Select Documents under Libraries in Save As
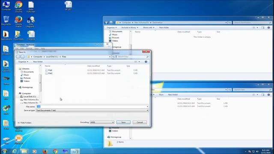Screen dimensions: 274x154 (x=27, y=72)
